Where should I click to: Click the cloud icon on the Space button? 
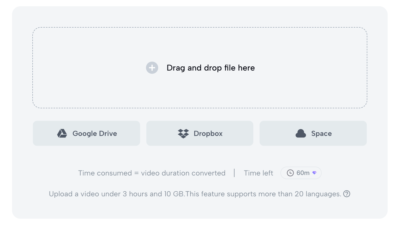point(301,133)
